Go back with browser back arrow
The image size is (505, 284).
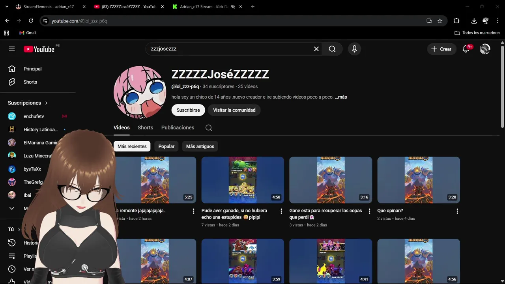[x=7, y=21]
